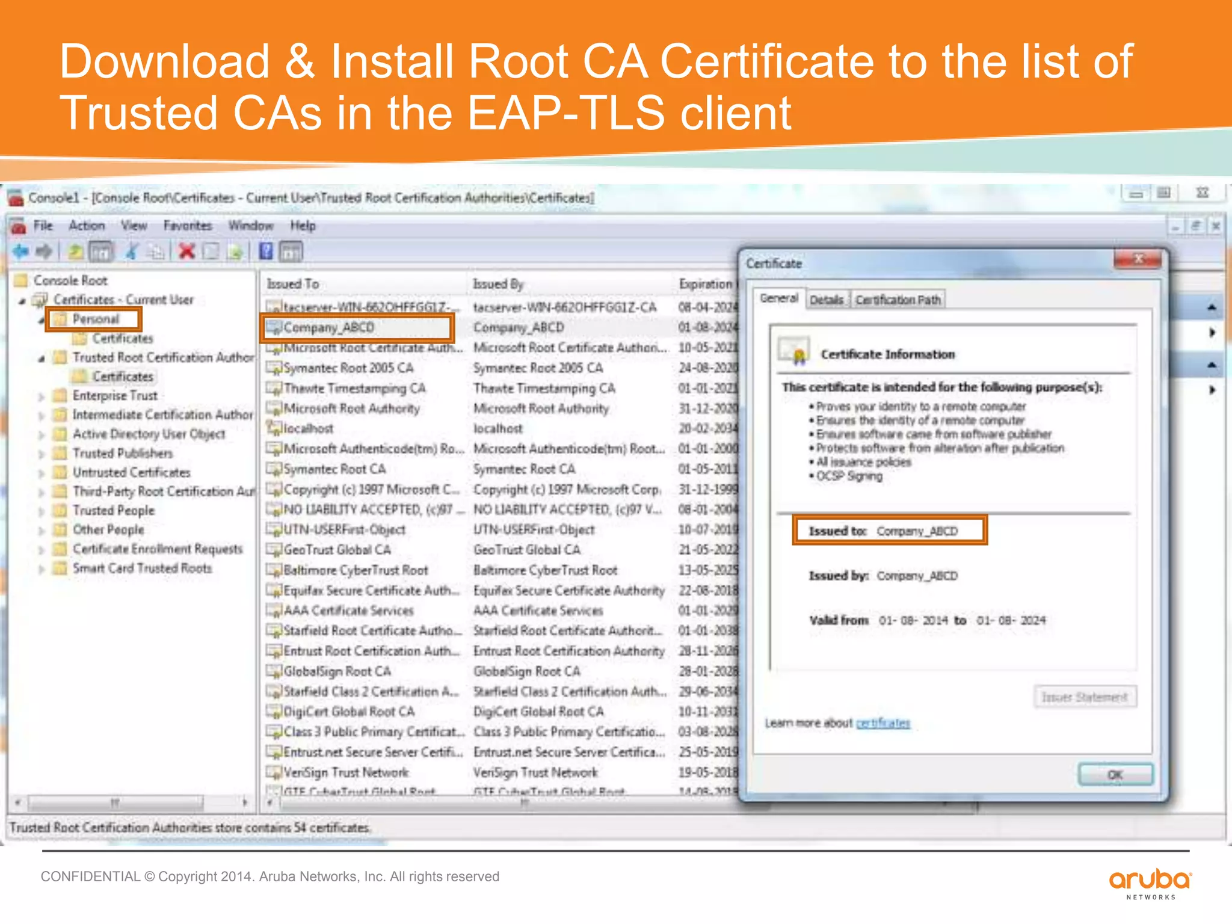Toggle the Show/Hide Console Tree icon
The height and width of the screenshot is (924, 1232).
point(101,251)
